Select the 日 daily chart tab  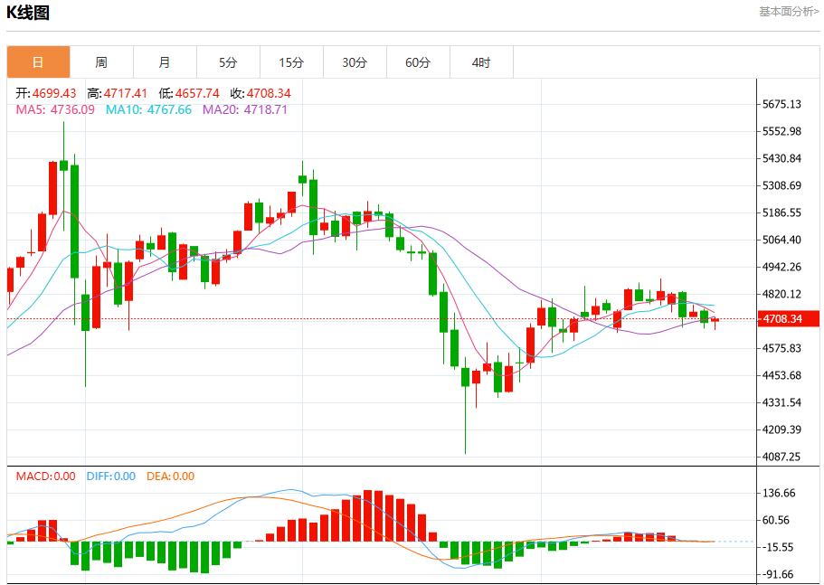(x=38, y=62)
